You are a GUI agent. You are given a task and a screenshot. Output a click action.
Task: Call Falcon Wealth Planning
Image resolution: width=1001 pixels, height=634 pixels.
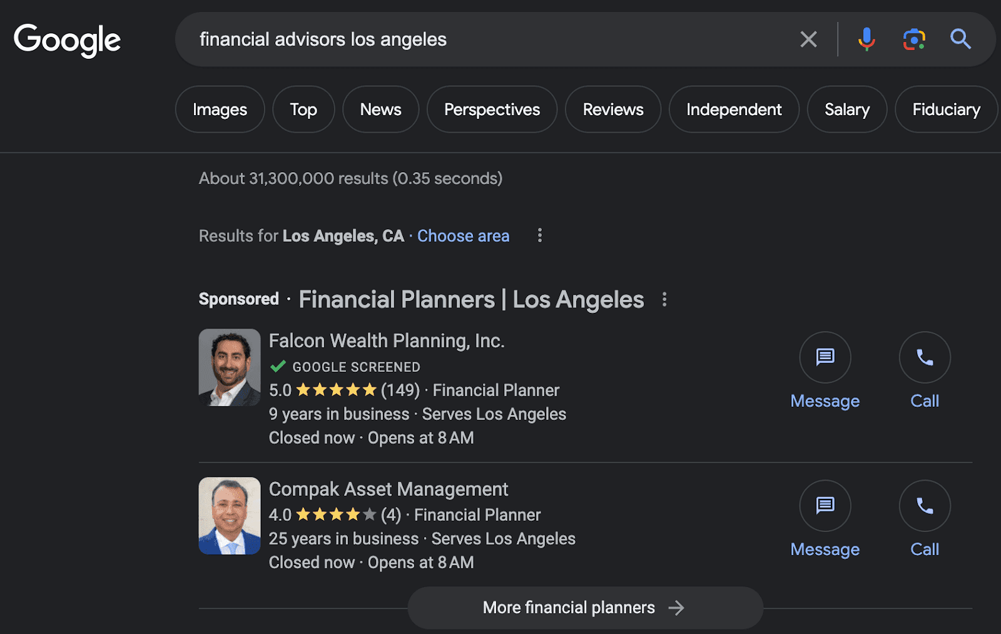point(924,357)
